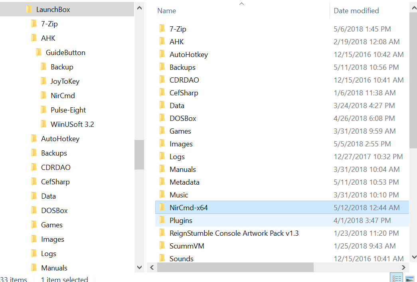The image size is (417, 282).
Task: Select WiinUSoft 3.2 folder in the tree
Action: coord(72,124)
